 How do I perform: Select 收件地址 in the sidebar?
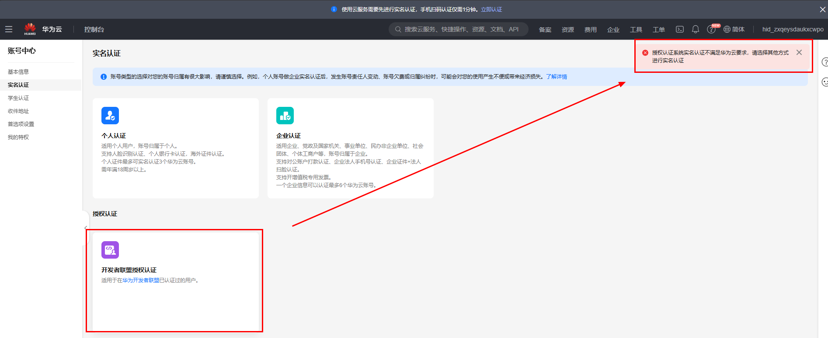point(18,111)
